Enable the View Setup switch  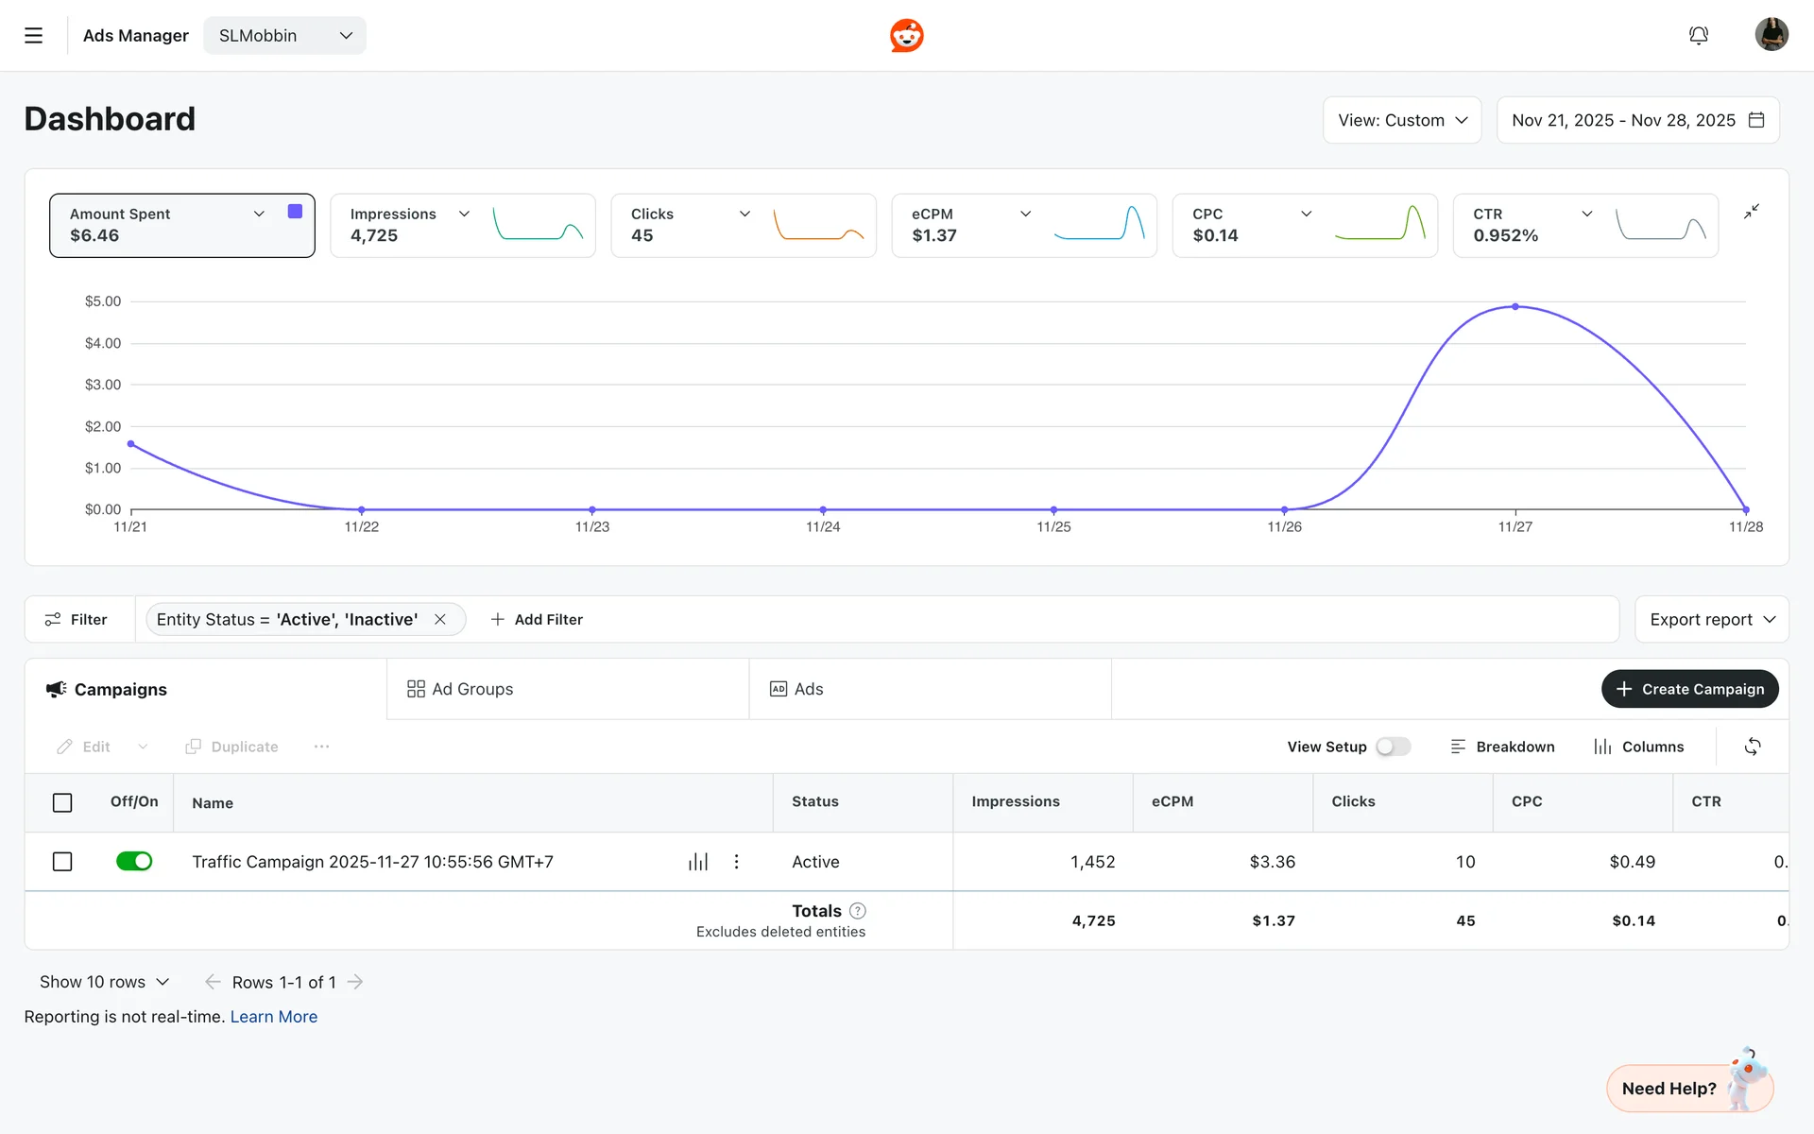1393,747
